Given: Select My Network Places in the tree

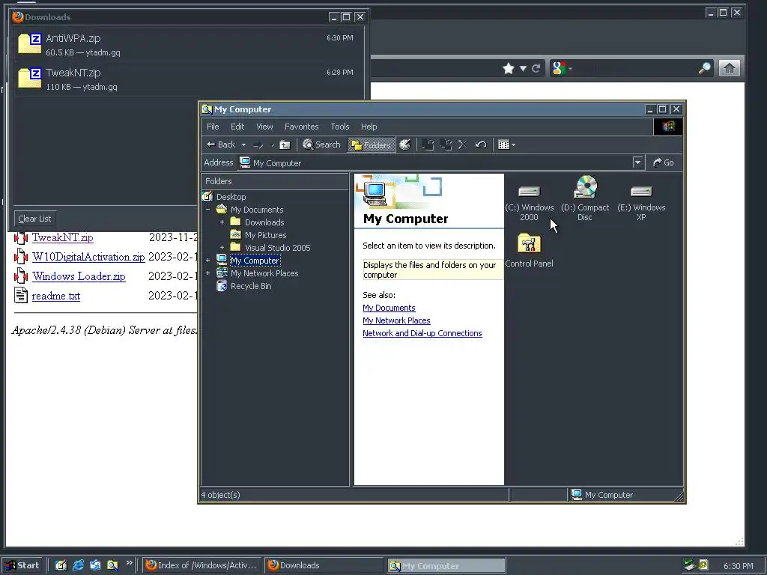Looking at the screenshot, I should 264,273.
